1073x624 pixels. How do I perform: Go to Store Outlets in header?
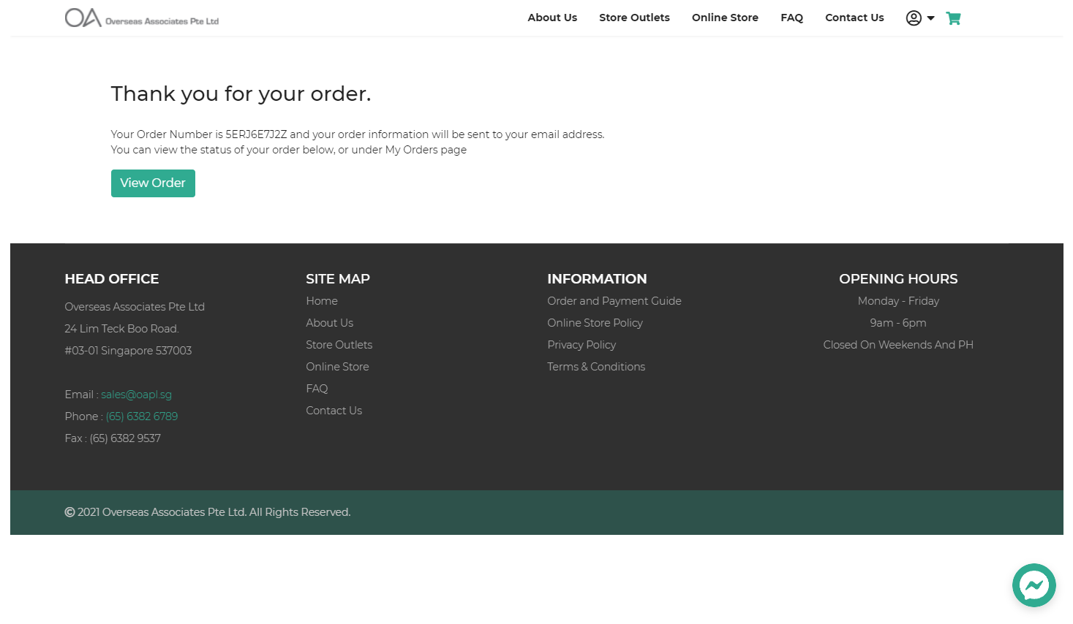click(634, 18)
